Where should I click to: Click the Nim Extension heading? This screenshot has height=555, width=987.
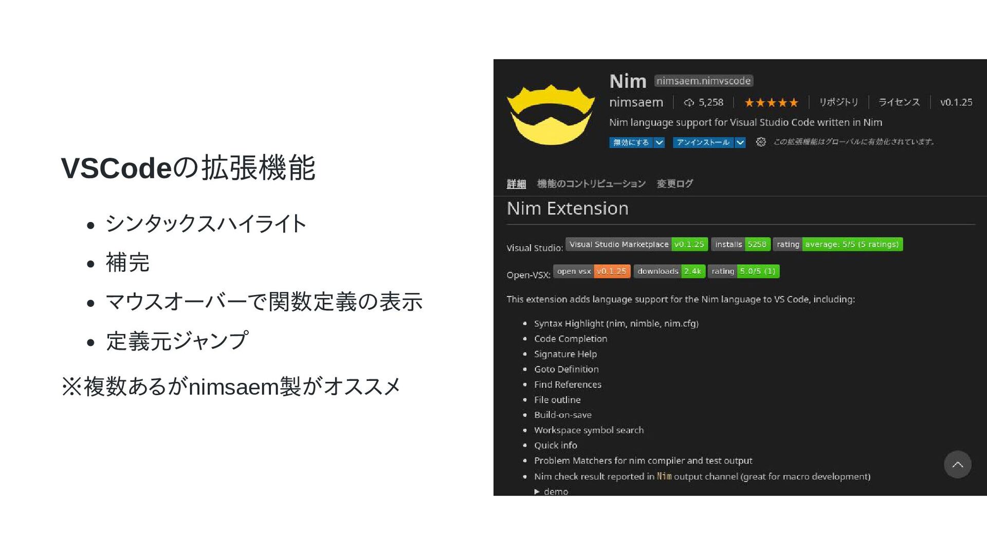pos(568,208)
